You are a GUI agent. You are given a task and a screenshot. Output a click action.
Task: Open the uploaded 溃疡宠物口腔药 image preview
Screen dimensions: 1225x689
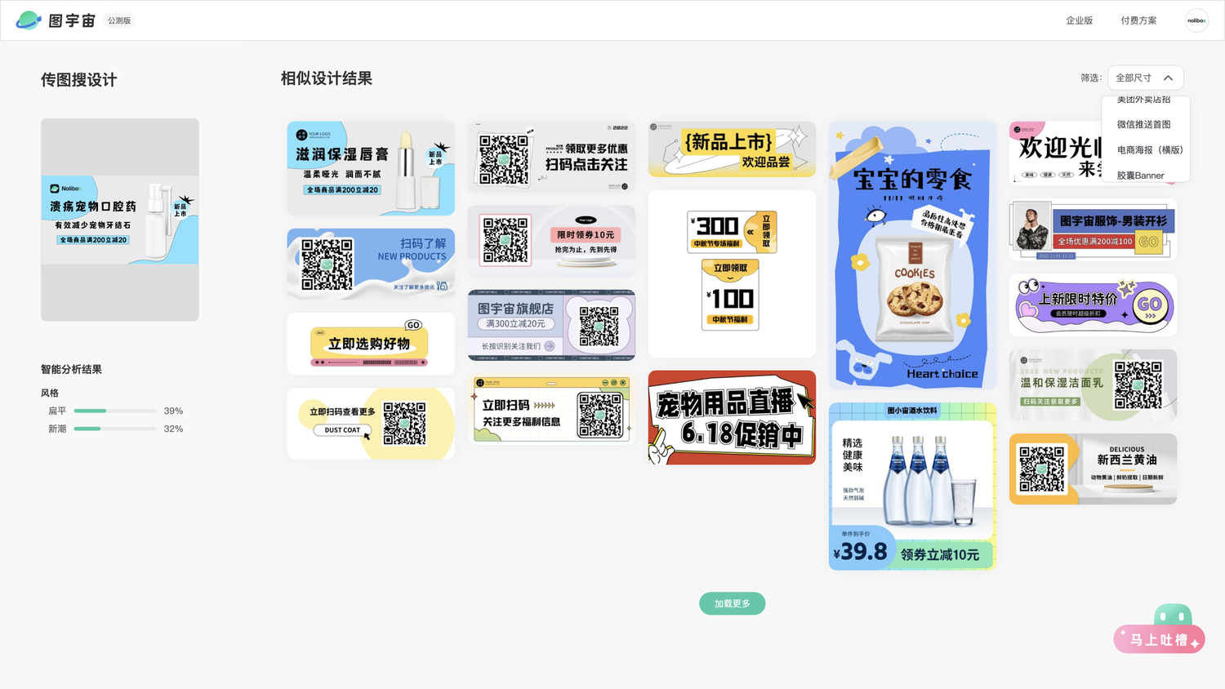click(120, 220)
